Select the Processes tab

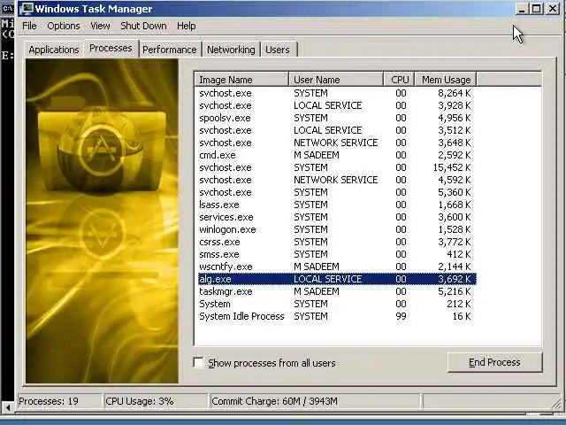click(x=111, y=48)
